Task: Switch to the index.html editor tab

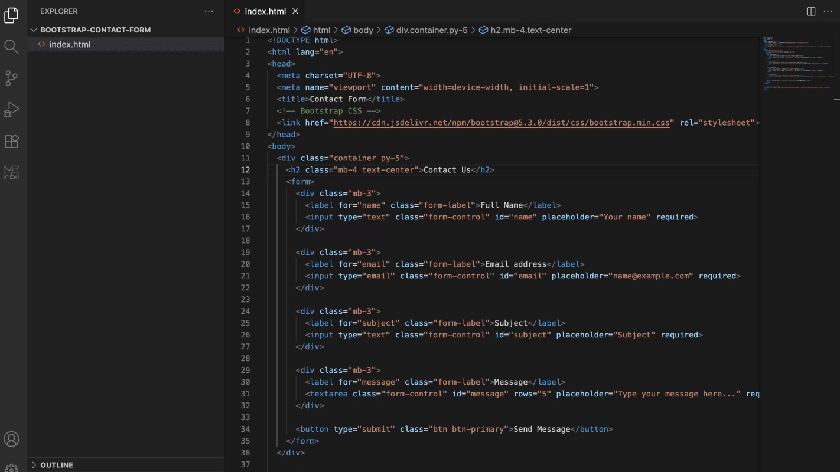Action: pos(265,11)
